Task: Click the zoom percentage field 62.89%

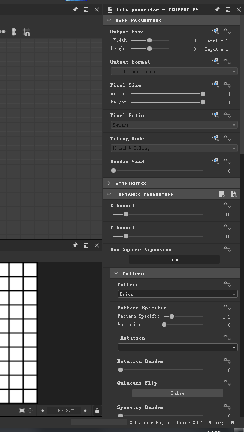Action: [x=64, y=411]
